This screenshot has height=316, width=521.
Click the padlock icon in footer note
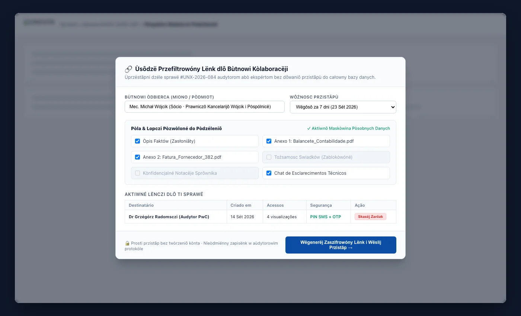click(127, 243)
